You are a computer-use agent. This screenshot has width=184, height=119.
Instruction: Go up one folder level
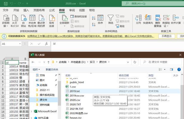[x=48, y=62]
